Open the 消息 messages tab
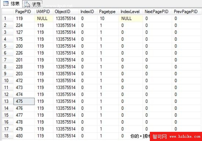Viewport: 202px width, 141px height. pos(32,4)
